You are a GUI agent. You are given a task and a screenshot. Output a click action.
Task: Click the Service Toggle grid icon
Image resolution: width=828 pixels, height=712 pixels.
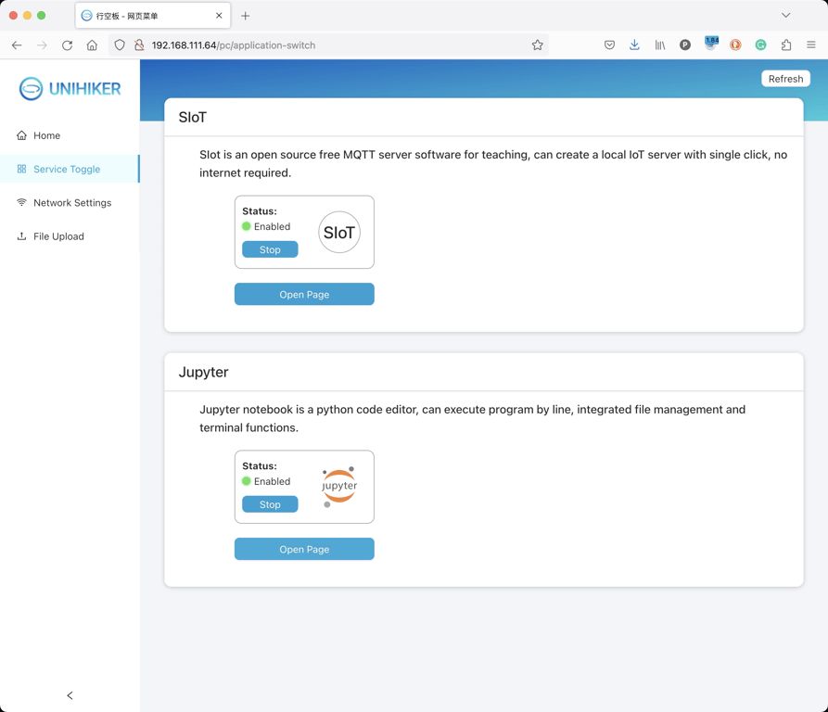(x=21, y=169)
